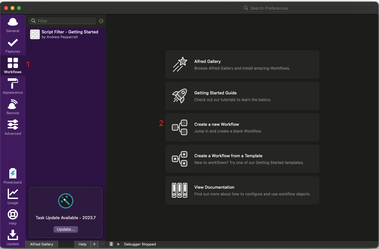Image resolution: width=379 pixels, height=249 pixels.
Task: Click the Search Preferences field
Action: point(309,8)
